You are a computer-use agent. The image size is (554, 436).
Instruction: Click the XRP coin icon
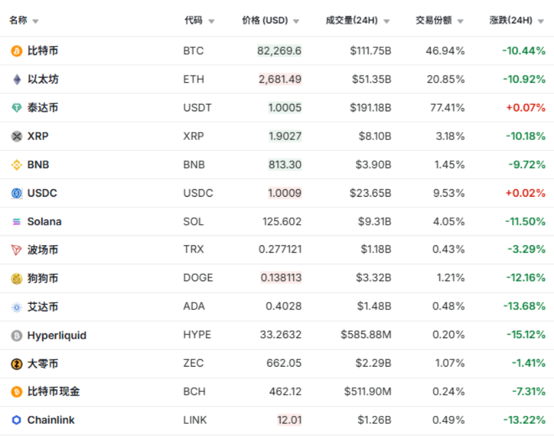(x=17, y=137)
